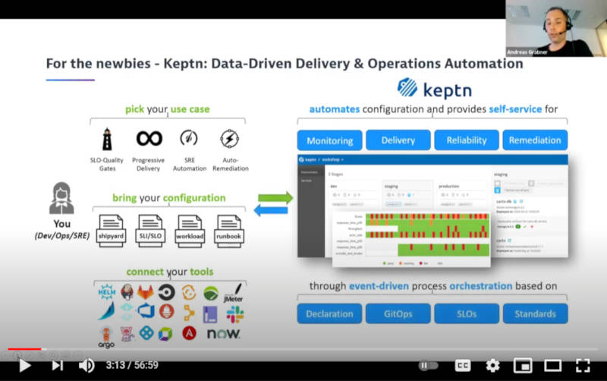Viewport: 607px width, 381px height.
Task: Click the Progressive Delivery infinity icon
Action: (149, 138)
